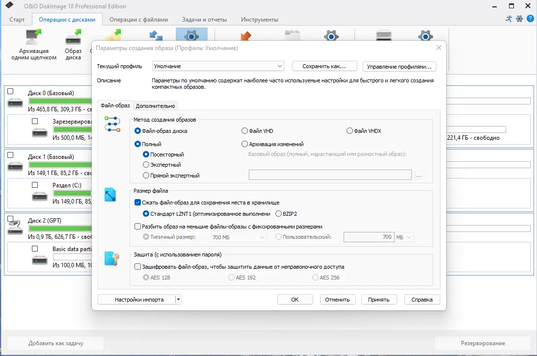Enable Разбить образ на меньшие файлы checkbox
537x356 pixels.
coord(137,227)
